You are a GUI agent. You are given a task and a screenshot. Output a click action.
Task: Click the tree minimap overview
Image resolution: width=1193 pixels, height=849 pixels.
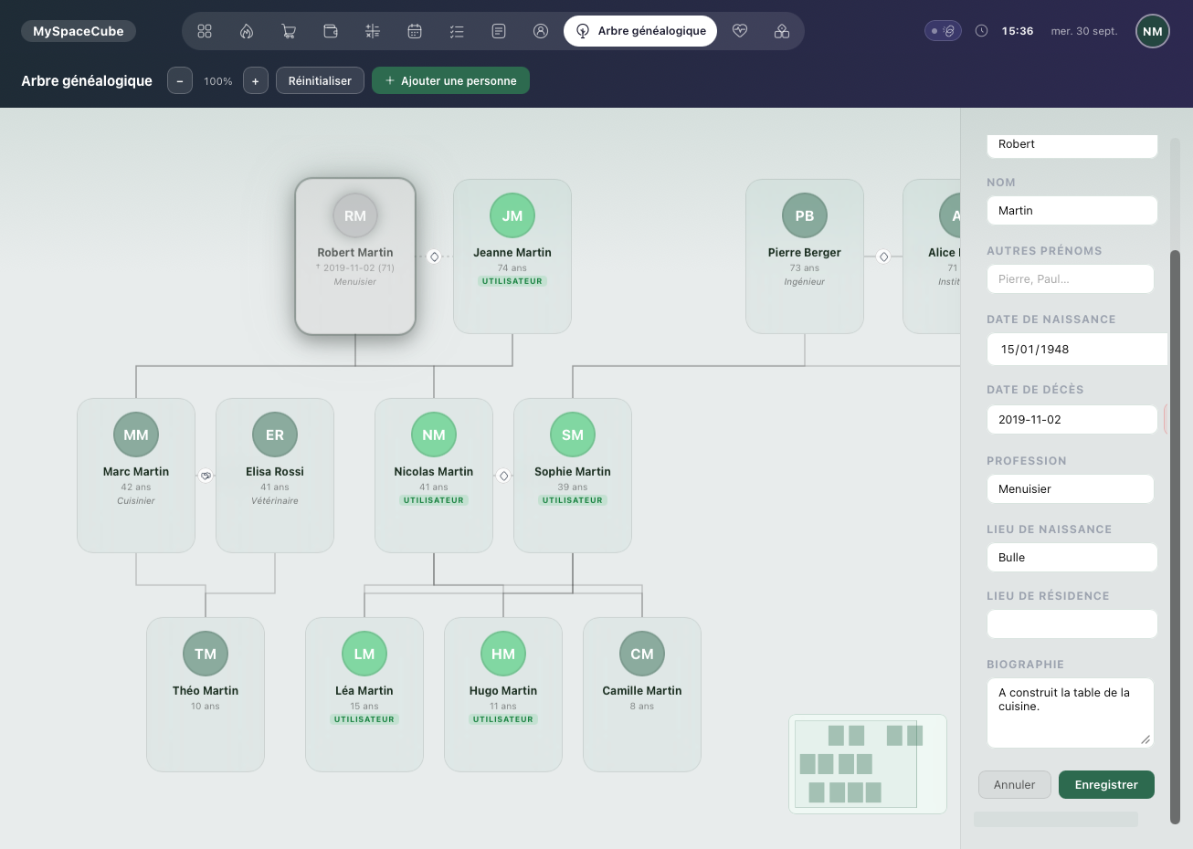coord(868,763)
